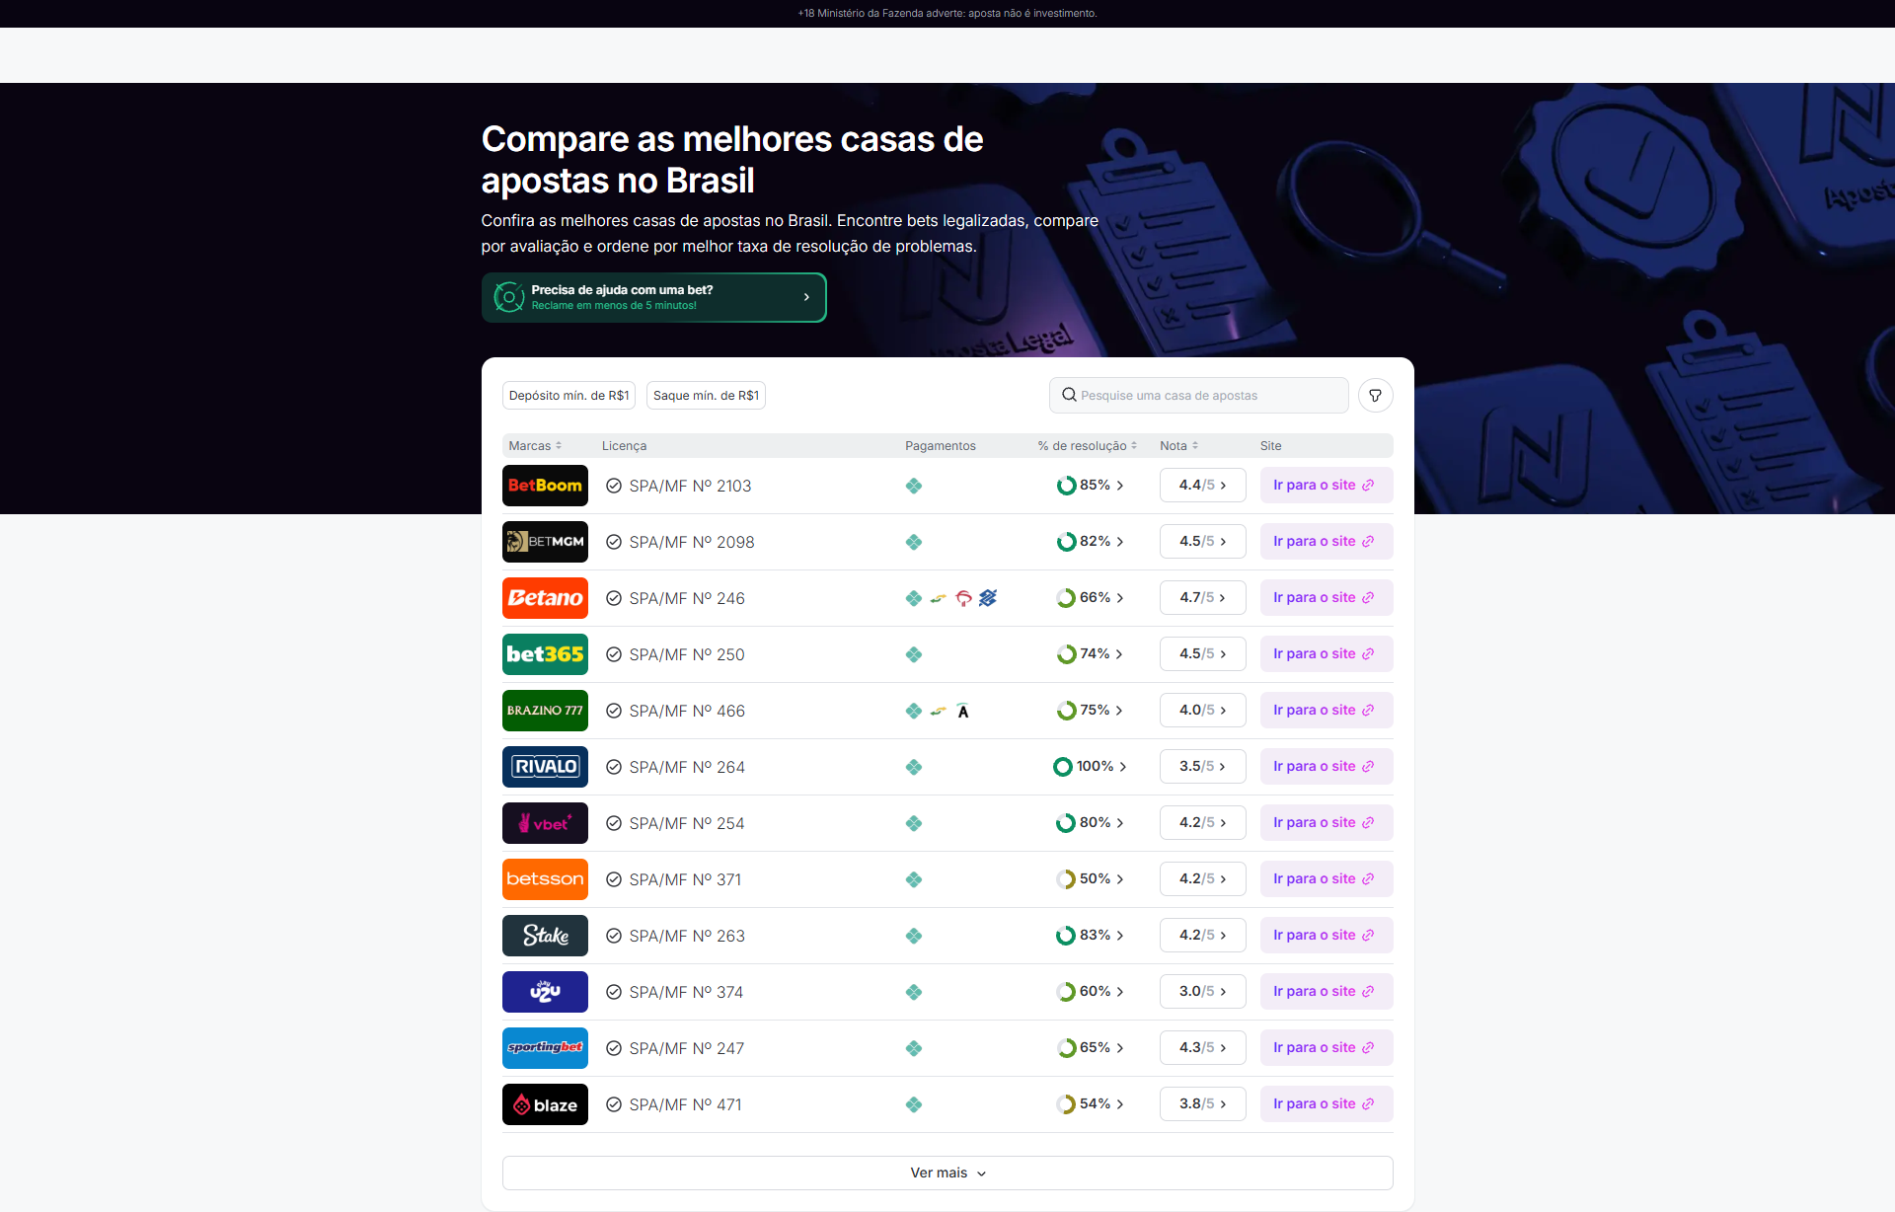The image size is (1895, 1212).
Task: Open the Betano 4.7/5 rating details
Action: pyautogui.click(x=1202, y=598)
